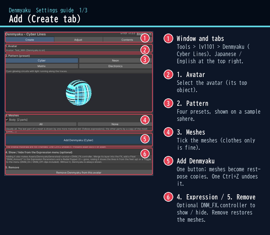Go to the Contents tab

pyautogui.click(x=127, y=40)
